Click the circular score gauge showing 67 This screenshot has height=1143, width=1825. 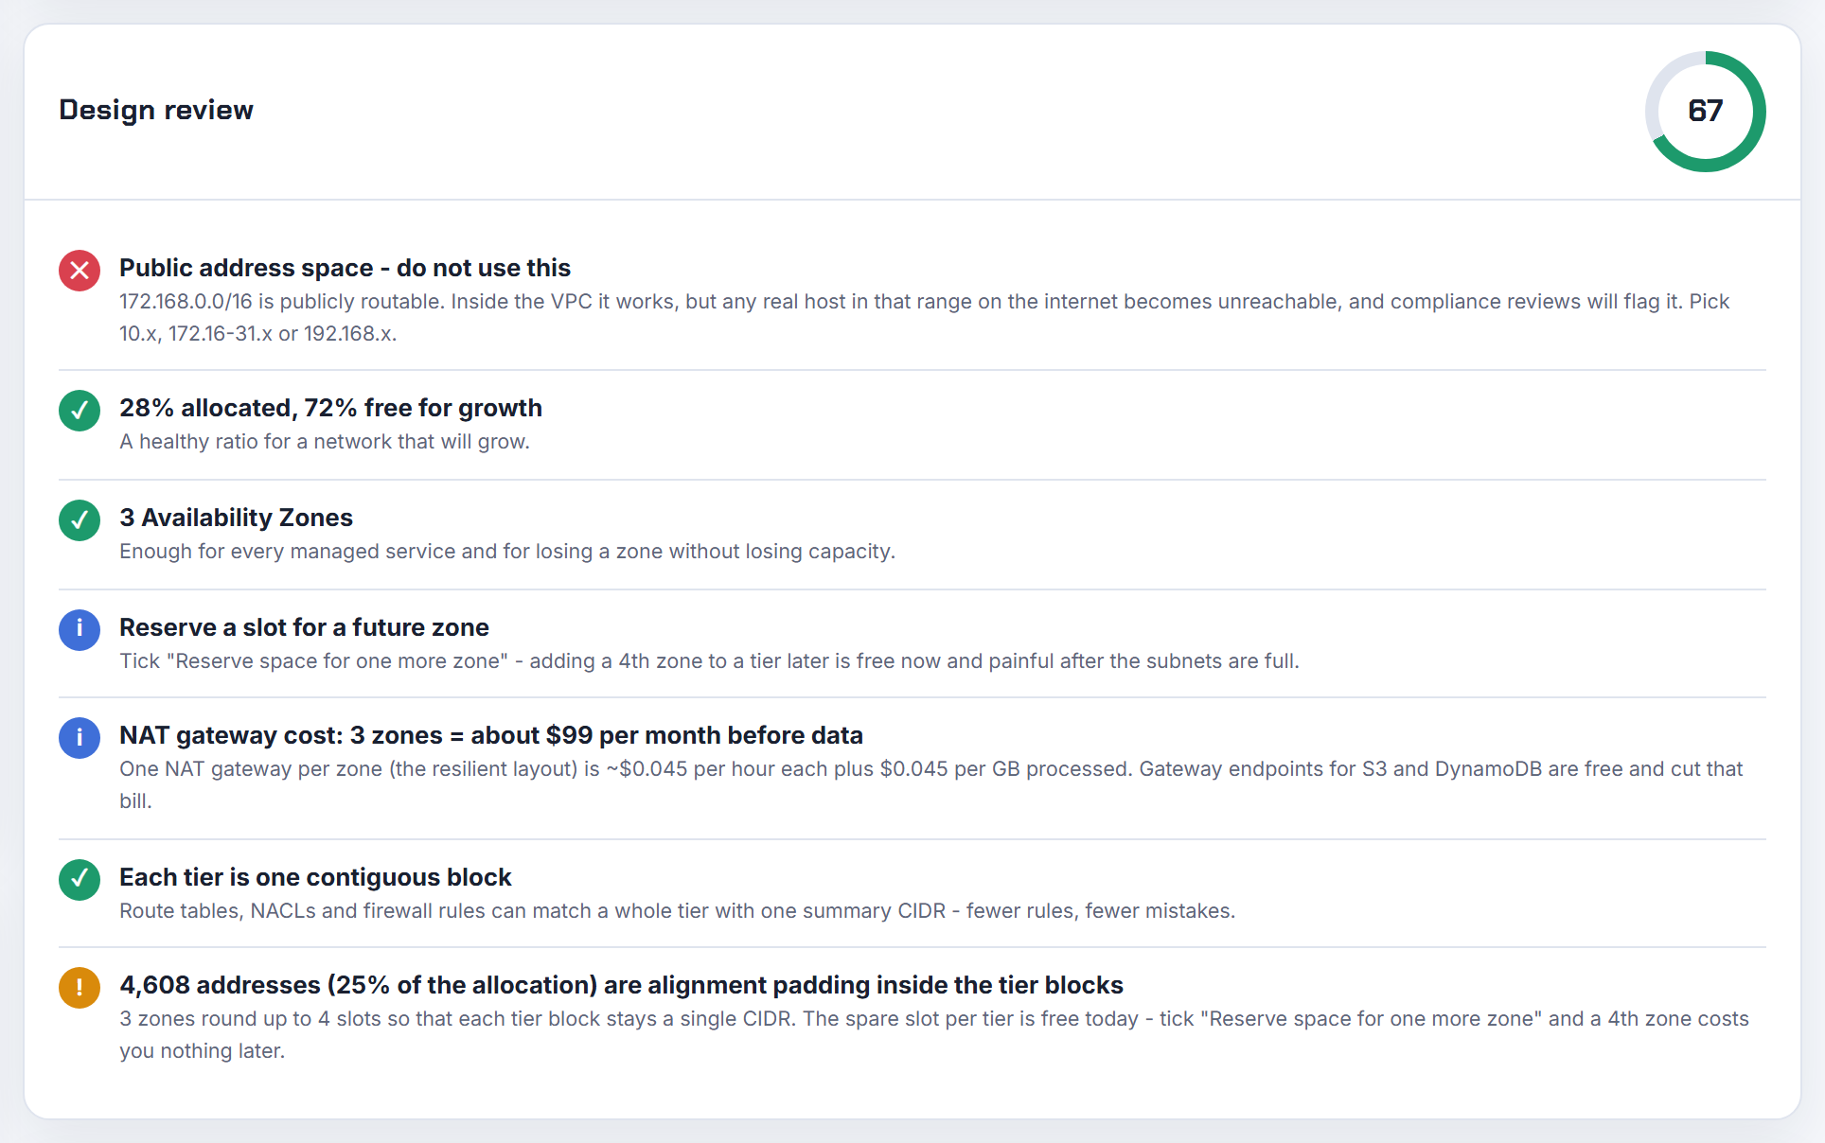[1706, 112]
